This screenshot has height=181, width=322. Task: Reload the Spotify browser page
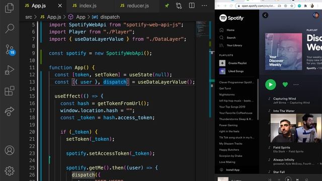click(231, 6)
